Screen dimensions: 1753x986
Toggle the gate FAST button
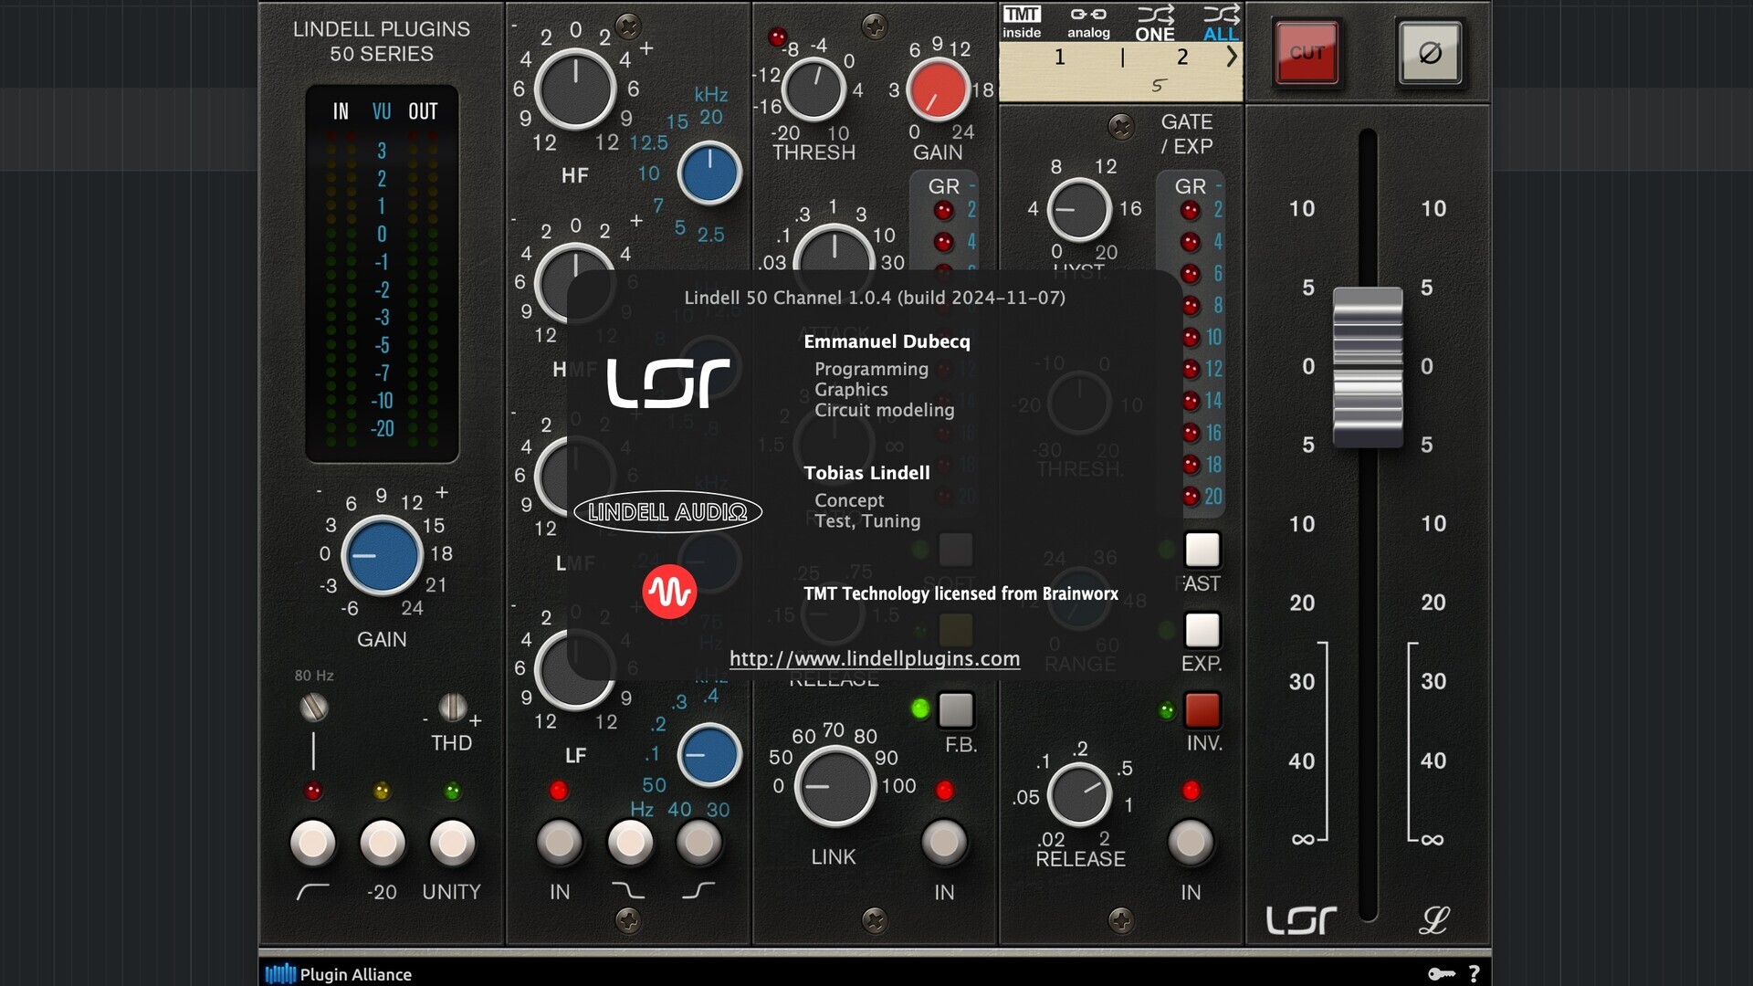[x=1202, y=550]
